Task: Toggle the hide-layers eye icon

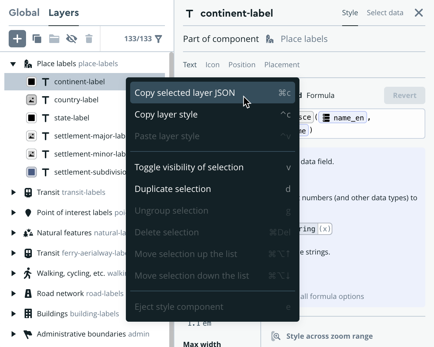Action: pyautogui.click(x=71, y=38)
